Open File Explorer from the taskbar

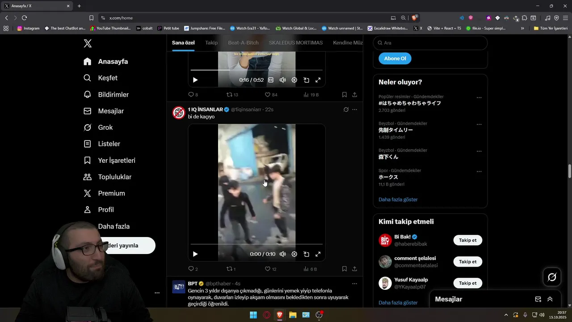293,315
